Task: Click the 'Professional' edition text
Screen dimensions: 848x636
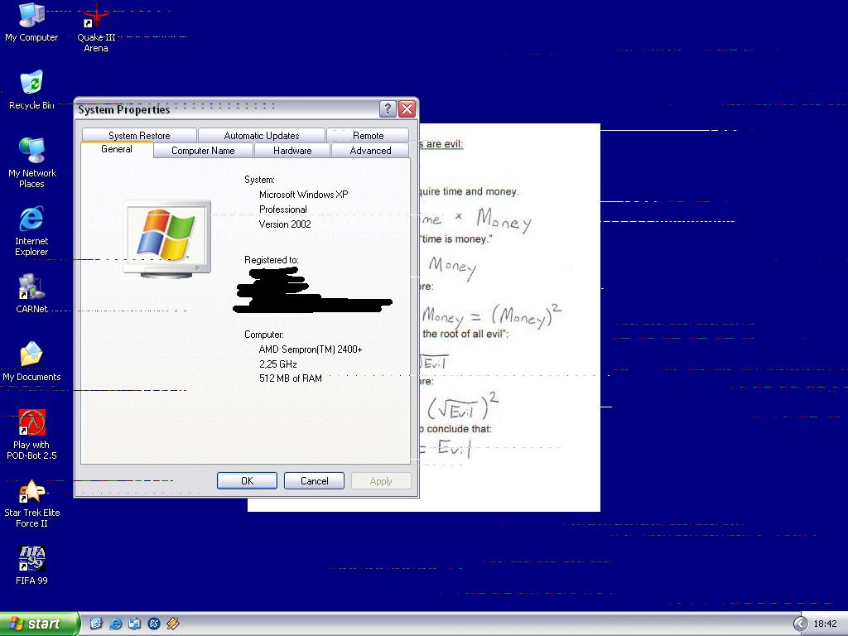Action: pyautogui.click(x=283, y=210)
